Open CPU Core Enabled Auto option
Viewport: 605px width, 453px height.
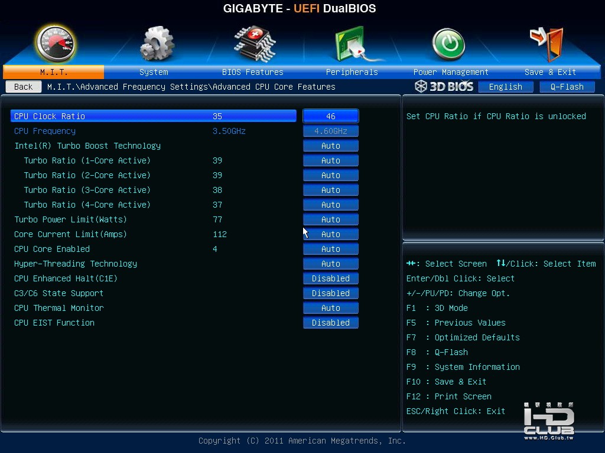tap(331, 249)
